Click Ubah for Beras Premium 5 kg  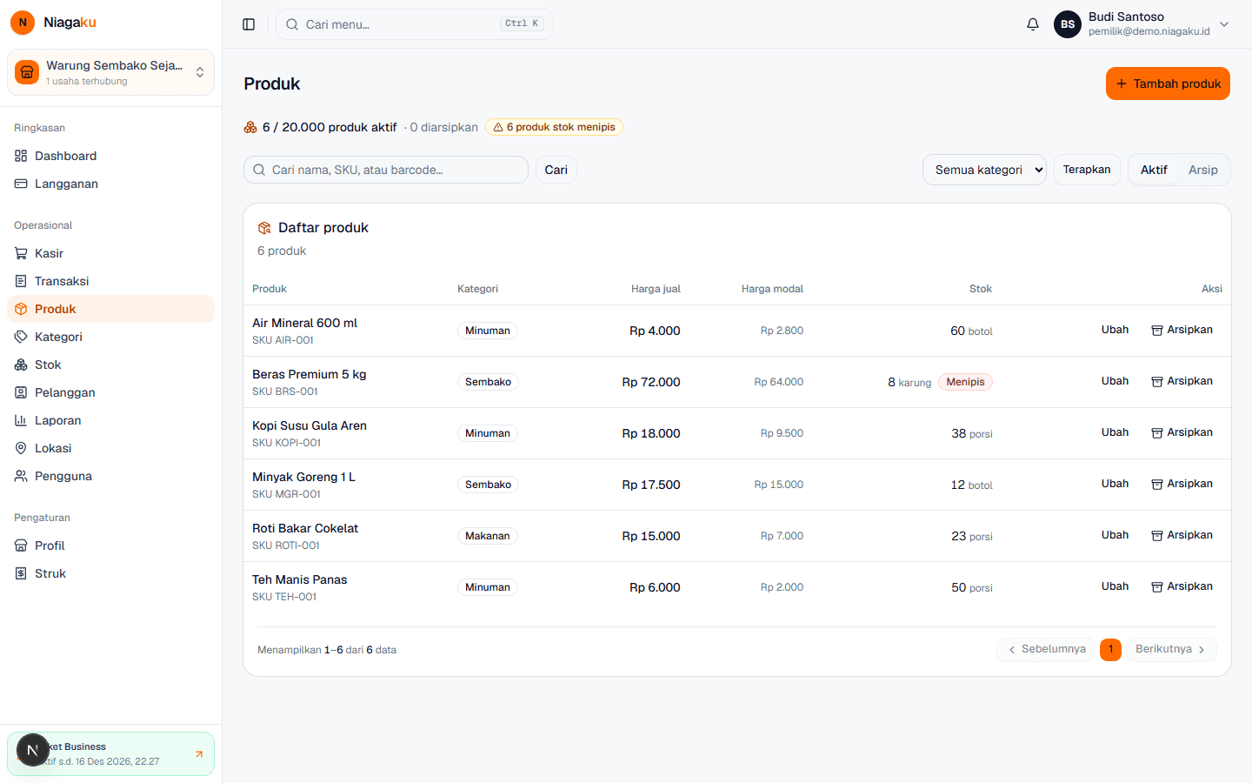1115,381
